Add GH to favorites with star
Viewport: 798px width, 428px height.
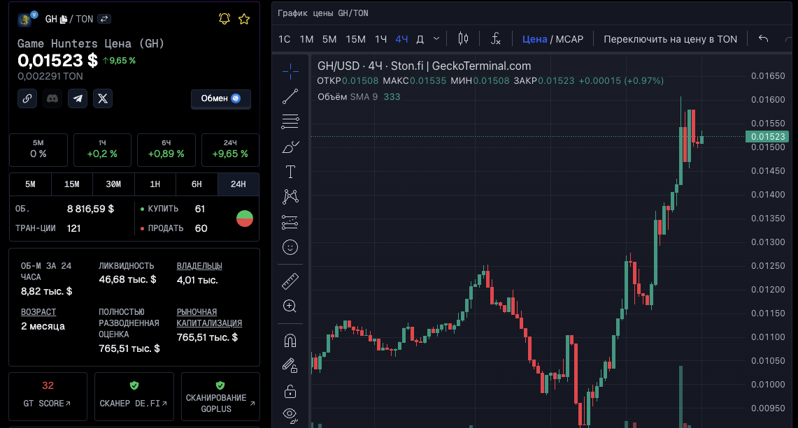point(244,19)
